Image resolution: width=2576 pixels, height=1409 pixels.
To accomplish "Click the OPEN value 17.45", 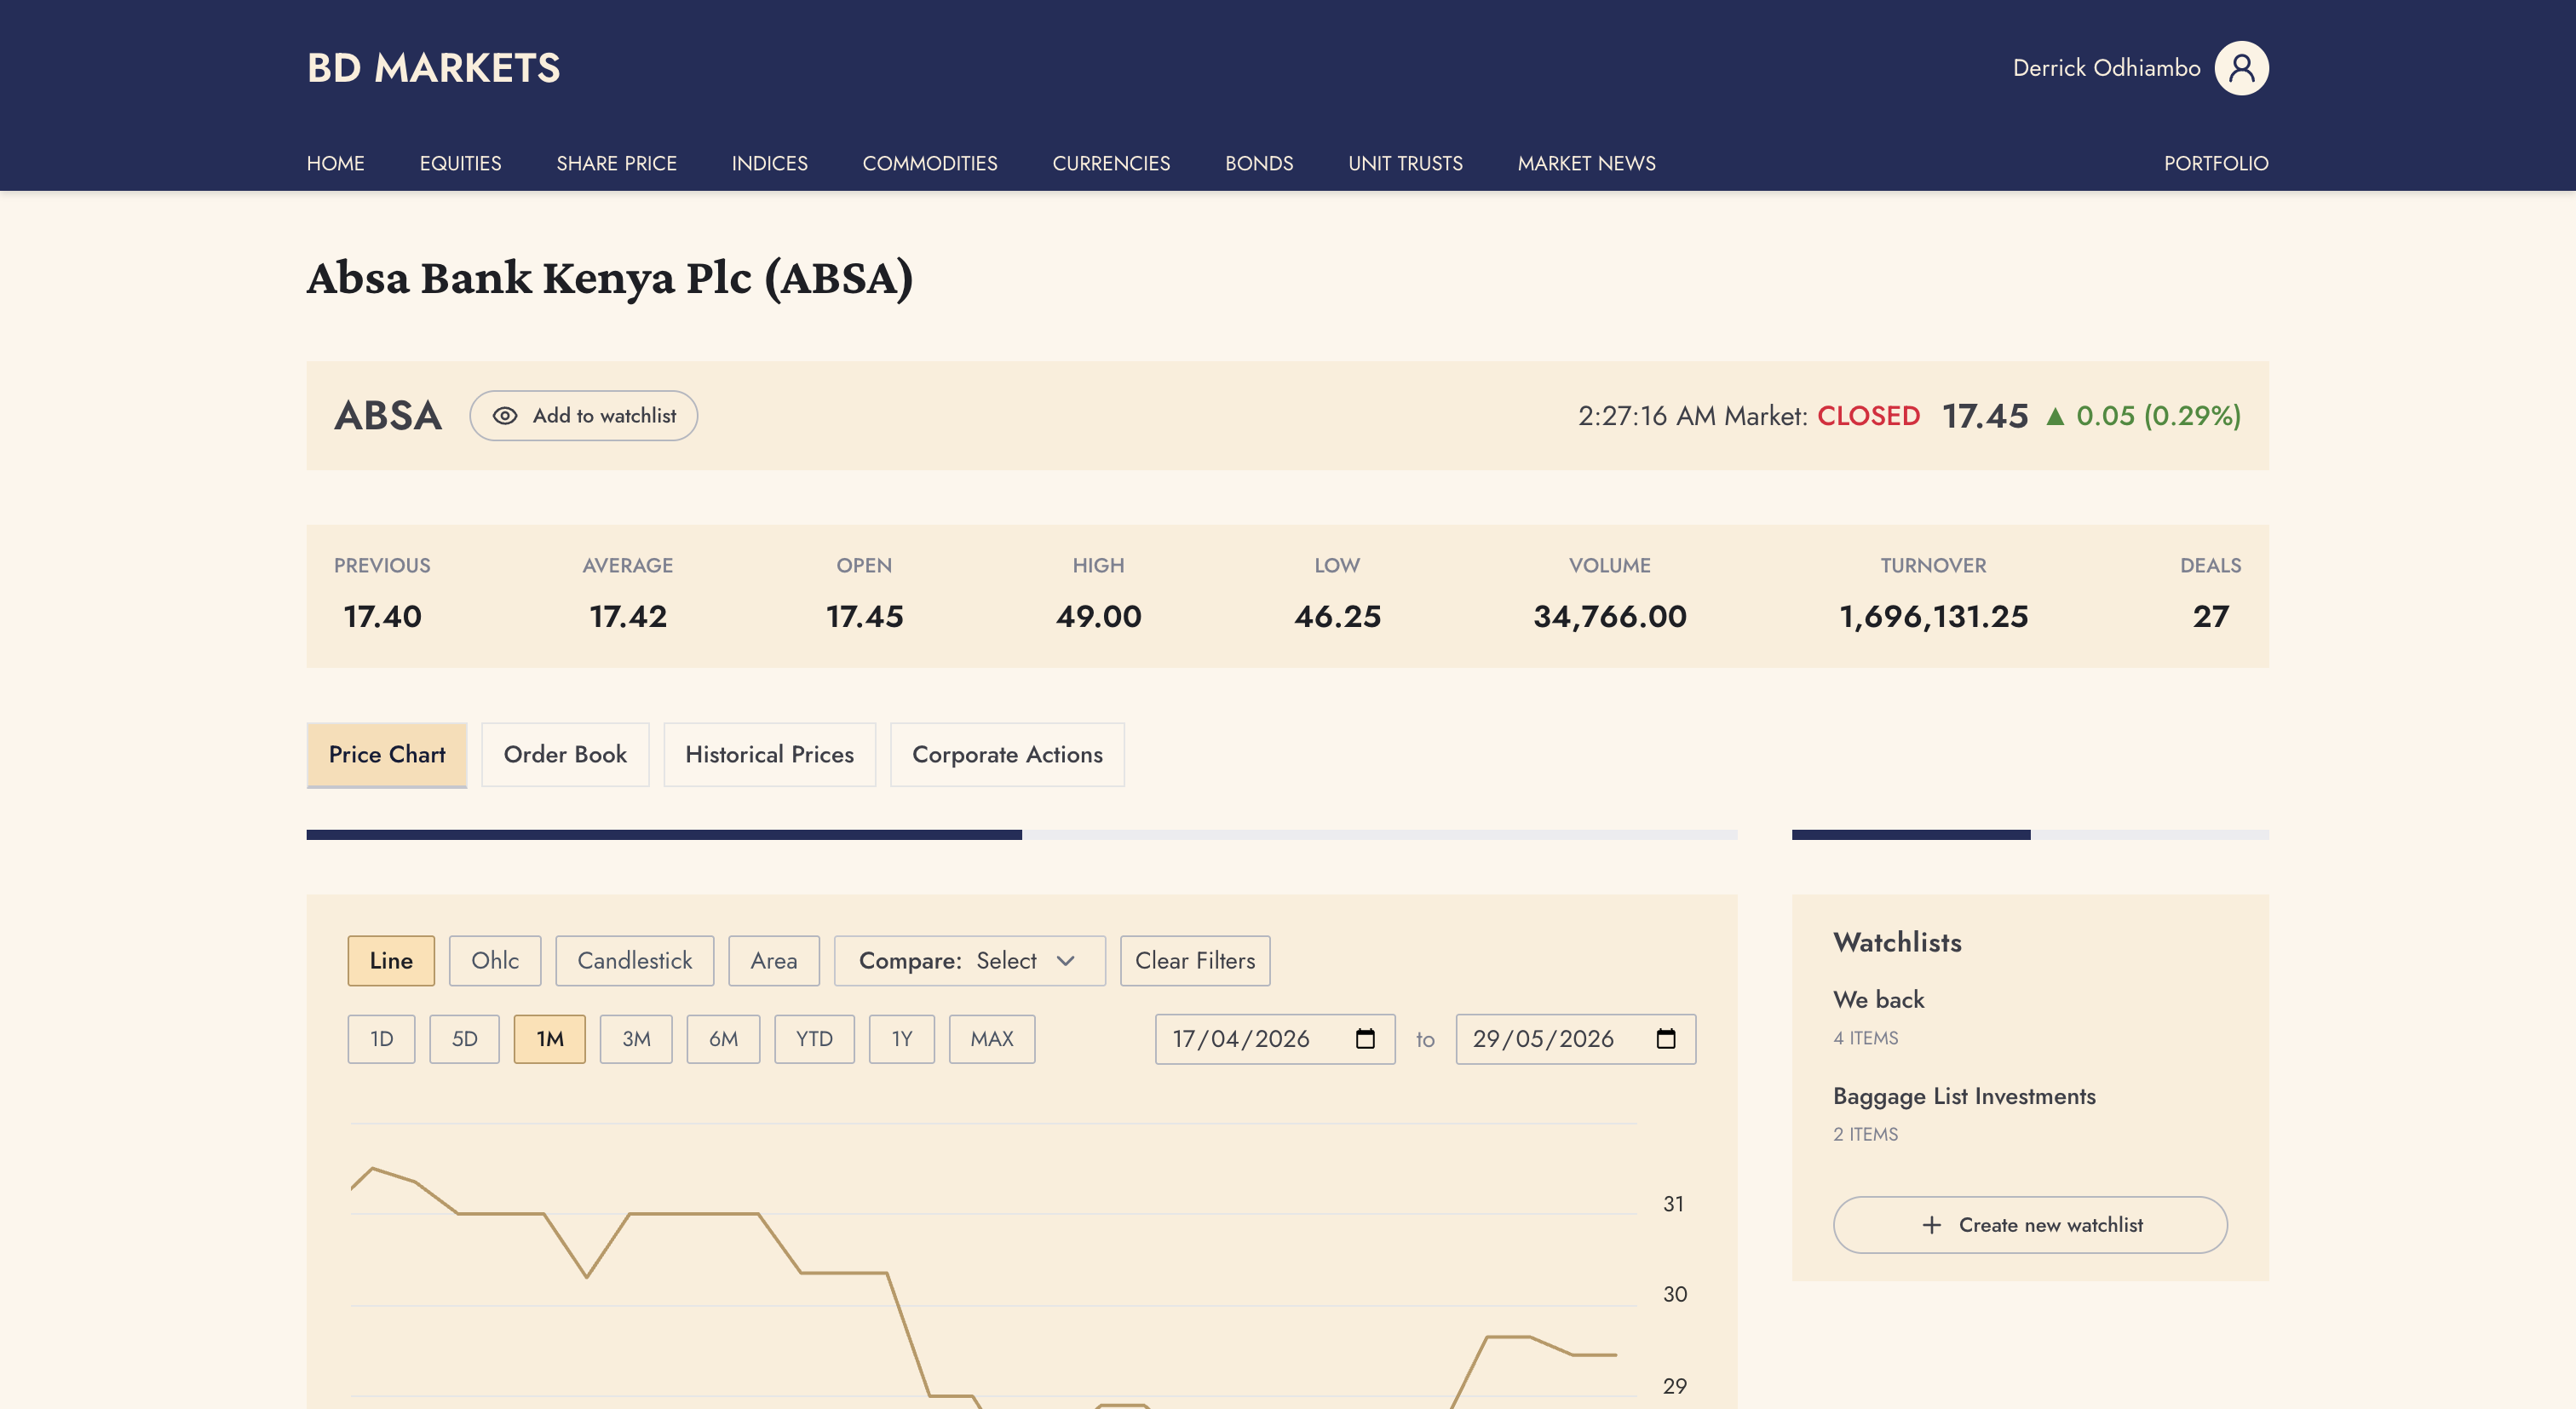I will [864, 617].
